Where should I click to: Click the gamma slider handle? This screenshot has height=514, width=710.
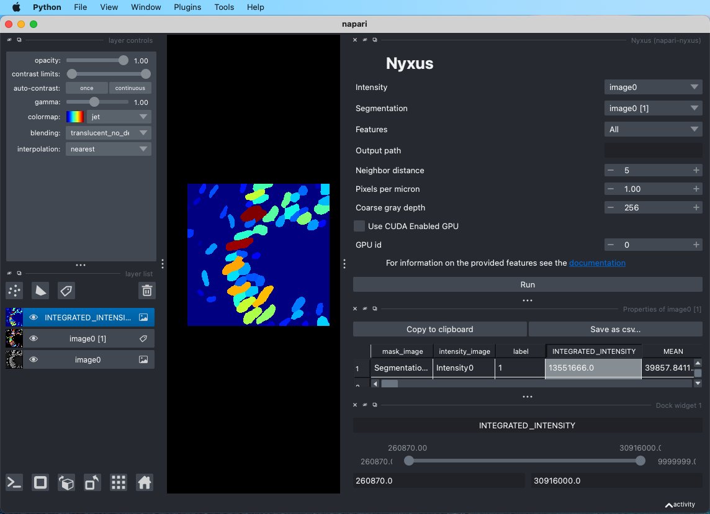tap(94, 102)
